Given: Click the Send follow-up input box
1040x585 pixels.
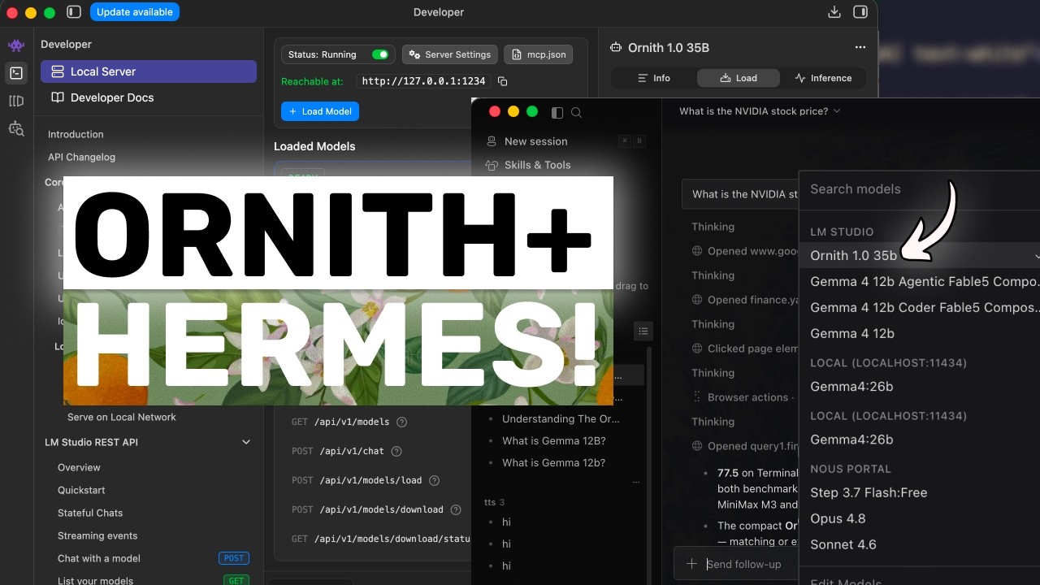Looking at the screenshot, I should pyautogui.click(x=743, y=564).
